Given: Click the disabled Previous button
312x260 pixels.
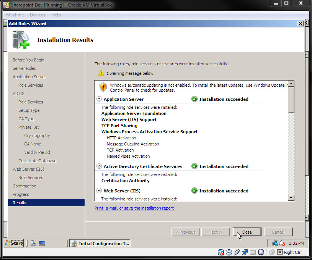Looking at the screenshot, I should point(186,232).
